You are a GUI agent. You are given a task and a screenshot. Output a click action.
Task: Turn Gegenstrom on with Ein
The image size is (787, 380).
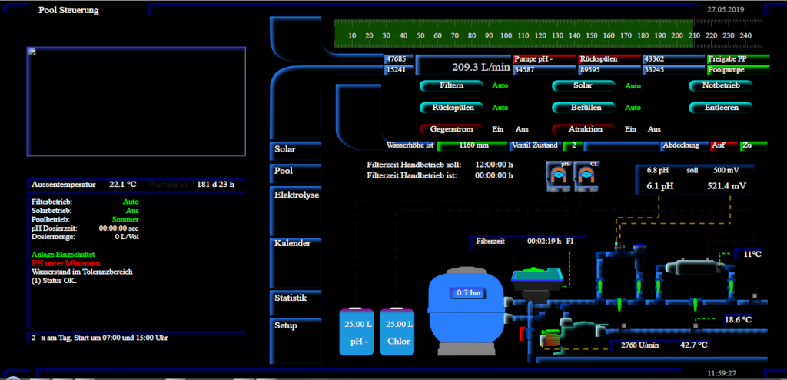[x=497, y=129]
